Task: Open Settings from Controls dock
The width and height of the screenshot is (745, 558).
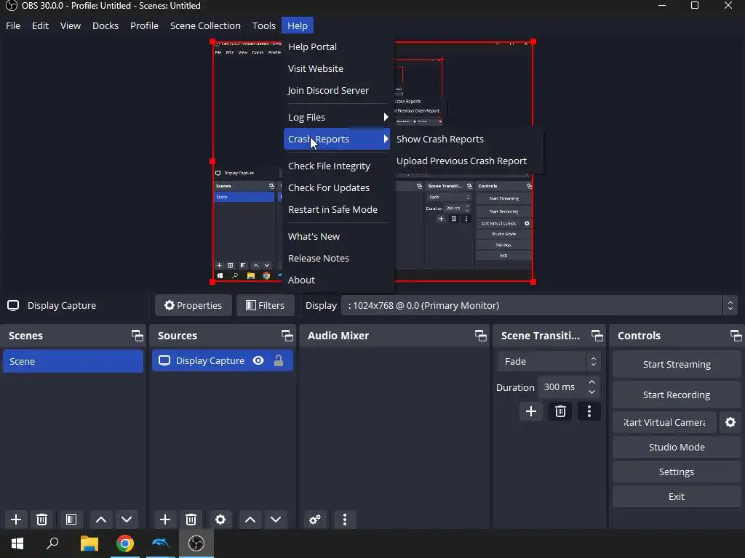Action: point(677,472)
